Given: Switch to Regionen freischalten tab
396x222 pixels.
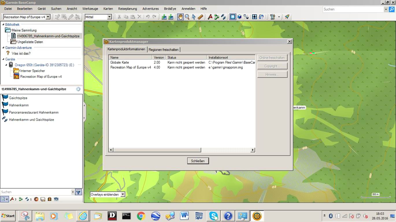Looking at the screenshot, I should [x=163, y=50].
